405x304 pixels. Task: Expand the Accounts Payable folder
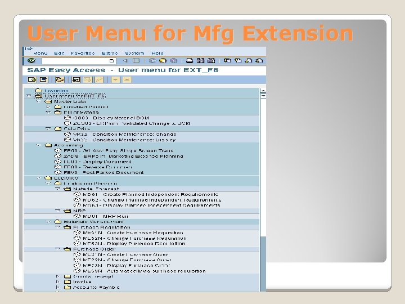point(58,287)
